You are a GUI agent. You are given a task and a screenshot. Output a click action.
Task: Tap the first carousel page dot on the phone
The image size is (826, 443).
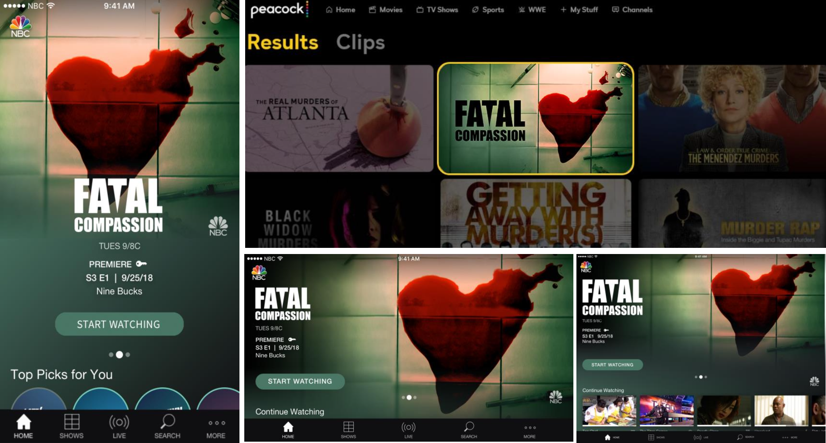[111, 355]
